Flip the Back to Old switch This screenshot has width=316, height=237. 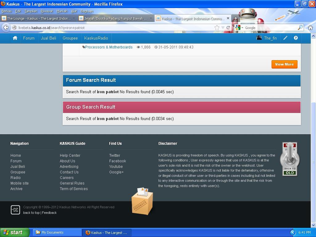pos(290,159)
